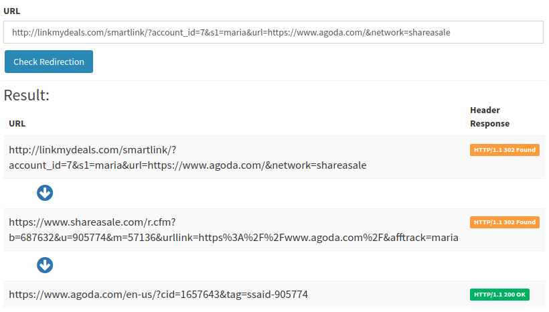549x312 pixels.
Task: Click the 'https://www.shareasale.com/r.cfm?' result line
Action: (x=92, y=222)
